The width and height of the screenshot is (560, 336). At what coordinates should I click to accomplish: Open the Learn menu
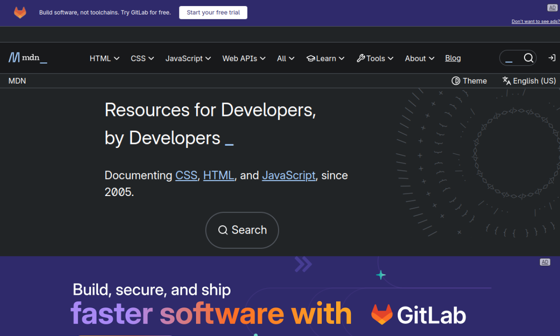(x=325, y=58)
